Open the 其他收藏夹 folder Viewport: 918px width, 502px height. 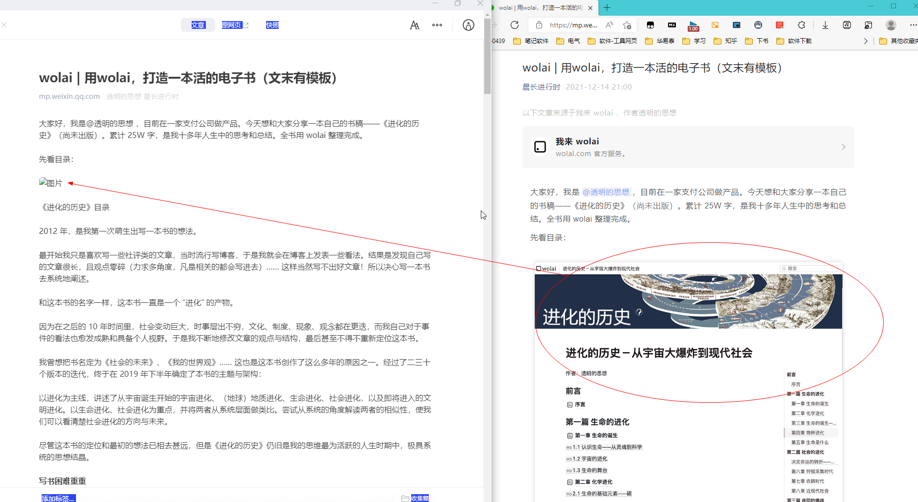click(x=898, y=41)
